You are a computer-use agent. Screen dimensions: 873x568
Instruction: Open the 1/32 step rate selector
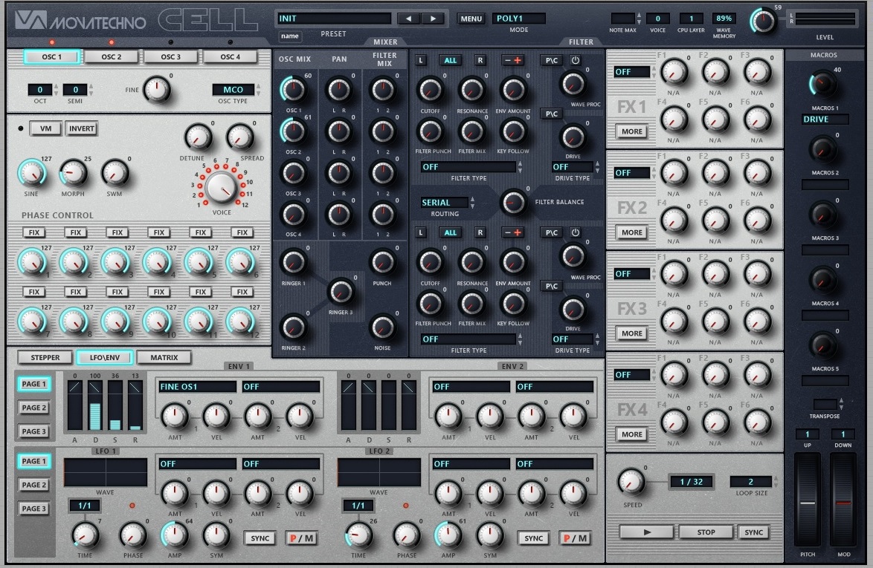(x=691, y=481)
